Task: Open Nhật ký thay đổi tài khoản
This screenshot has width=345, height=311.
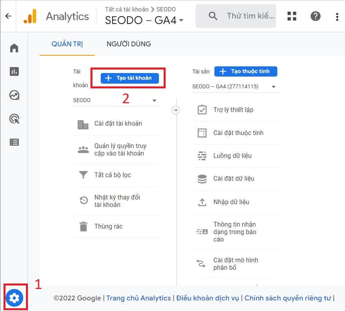Action: [116, 201]
